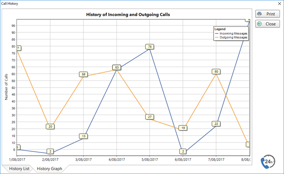Click the green back arrow icon on Close
This screenshot has width=284, height=174.
coord(259,24)
